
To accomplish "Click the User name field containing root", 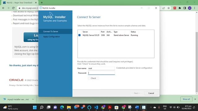I will 101,68.
